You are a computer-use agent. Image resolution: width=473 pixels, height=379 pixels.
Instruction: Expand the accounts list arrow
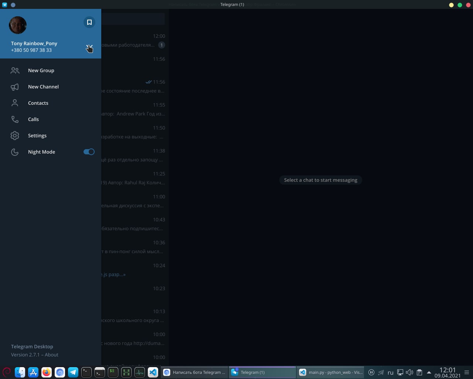click(89, 47)
